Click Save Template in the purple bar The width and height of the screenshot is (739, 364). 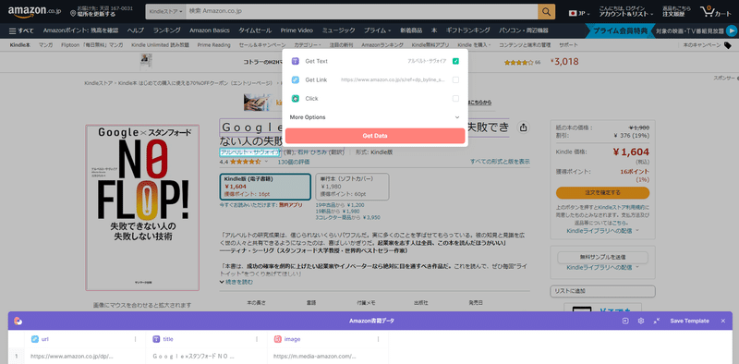coord(689,321)
